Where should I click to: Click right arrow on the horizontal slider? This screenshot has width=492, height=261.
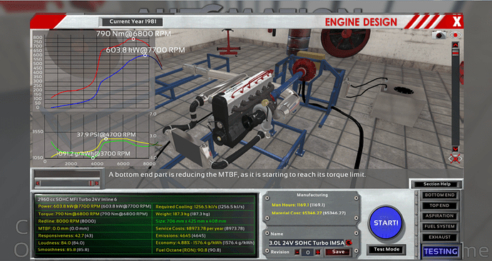coord(97,183)
